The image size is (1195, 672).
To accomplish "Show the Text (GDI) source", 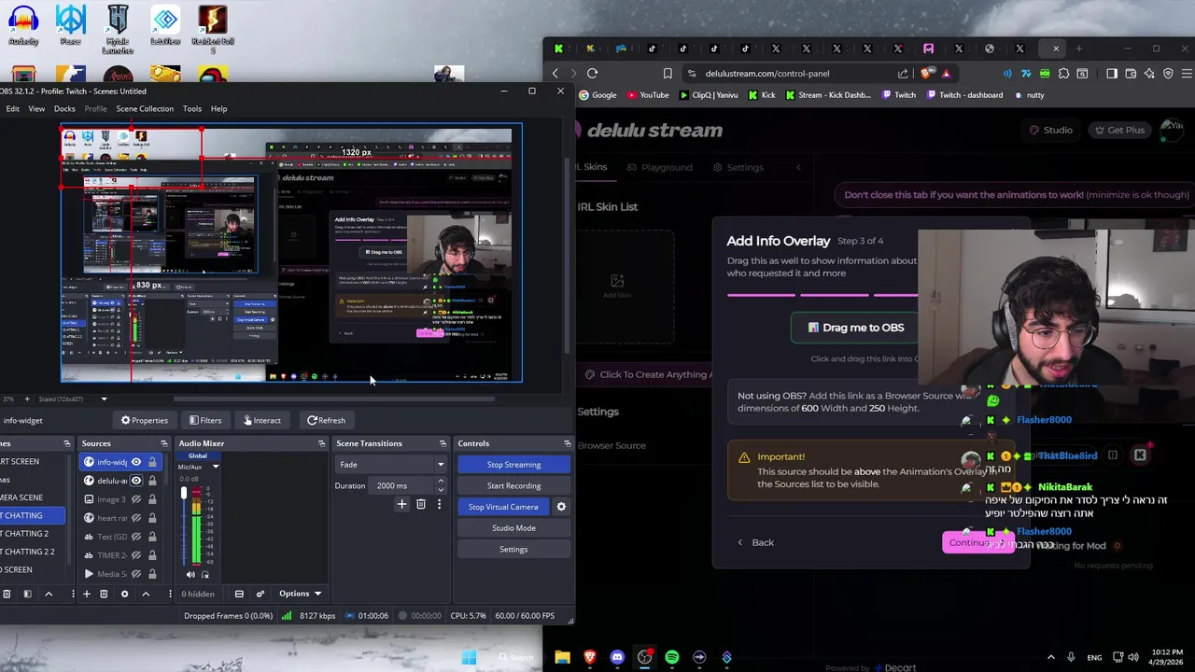I will point(136,537).
